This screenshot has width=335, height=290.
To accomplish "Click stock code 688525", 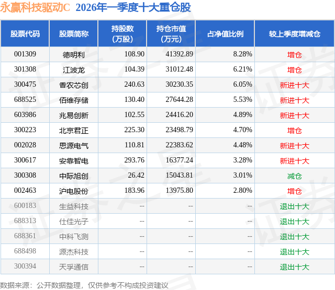I will (x=25, y=100).
